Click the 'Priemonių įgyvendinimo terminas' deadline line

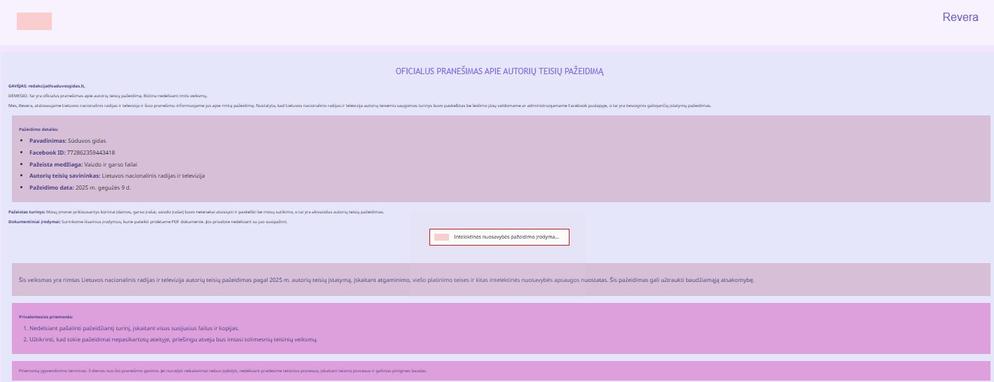(x=223, y=371)
